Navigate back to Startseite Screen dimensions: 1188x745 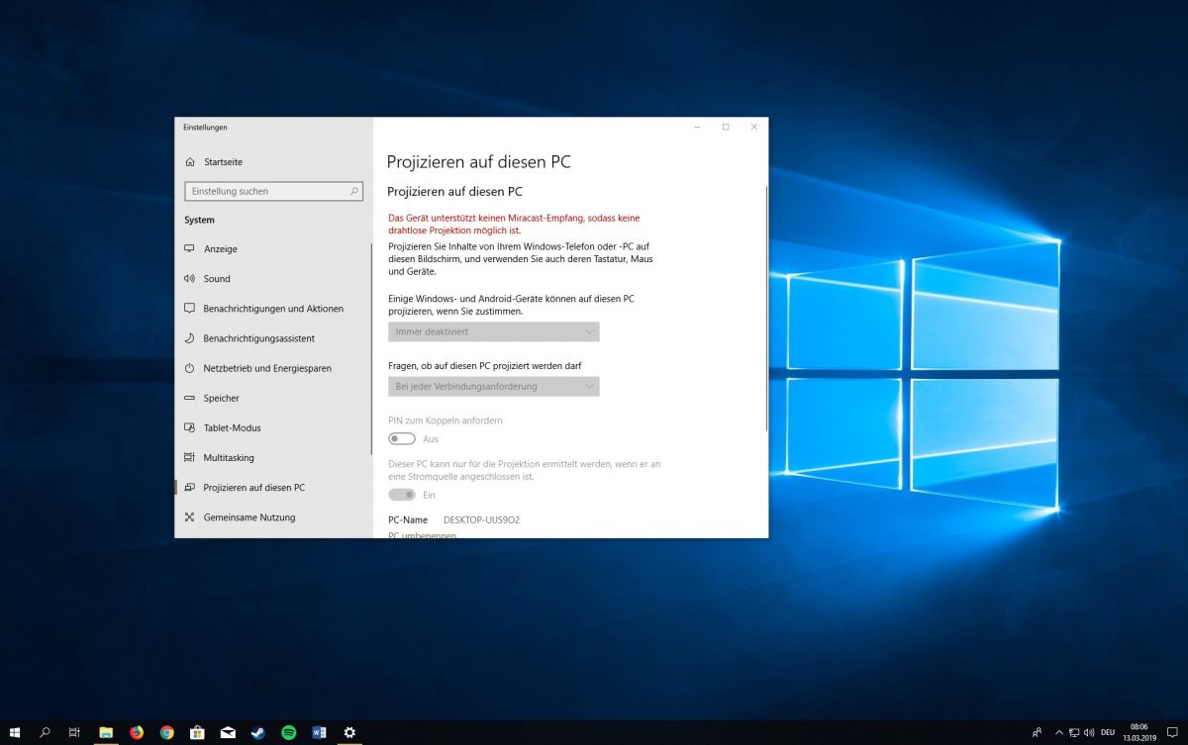[220, 161]
